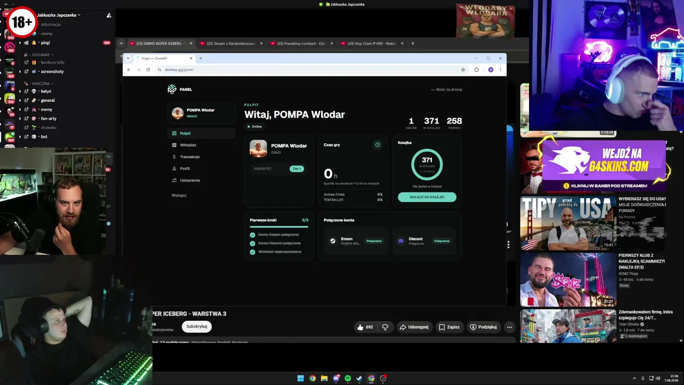This screenshot has height=385, width=684.
Task: Switch to the Stream u Randombruca tab
Action: click(231, 43)
